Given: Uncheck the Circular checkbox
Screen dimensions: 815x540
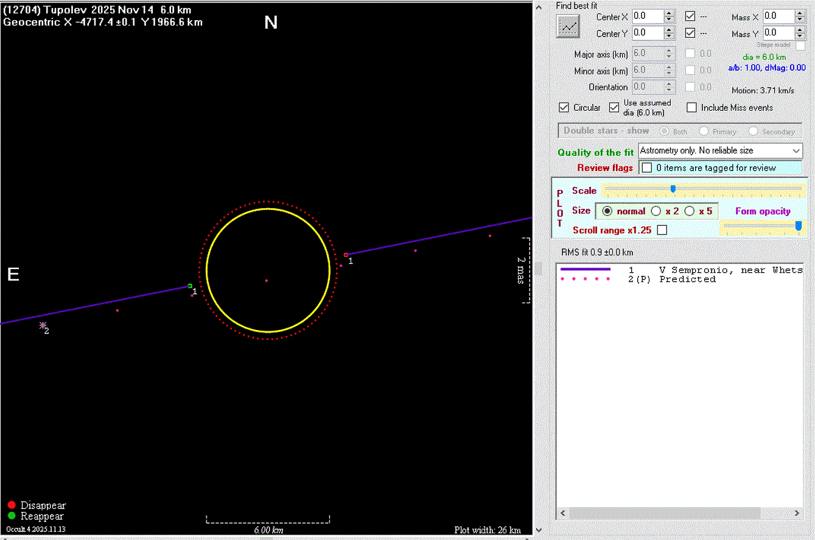Looking at the screenshot, I should (x=564, y=108).
